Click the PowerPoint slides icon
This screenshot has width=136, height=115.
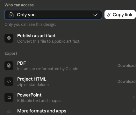pos(9,97)
